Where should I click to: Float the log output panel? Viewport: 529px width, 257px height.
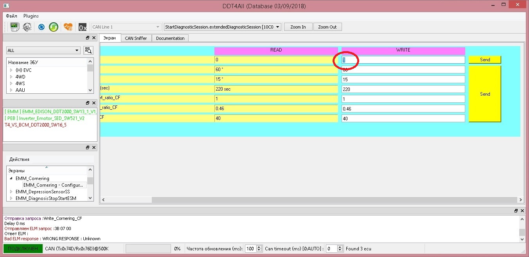[516, 211]
